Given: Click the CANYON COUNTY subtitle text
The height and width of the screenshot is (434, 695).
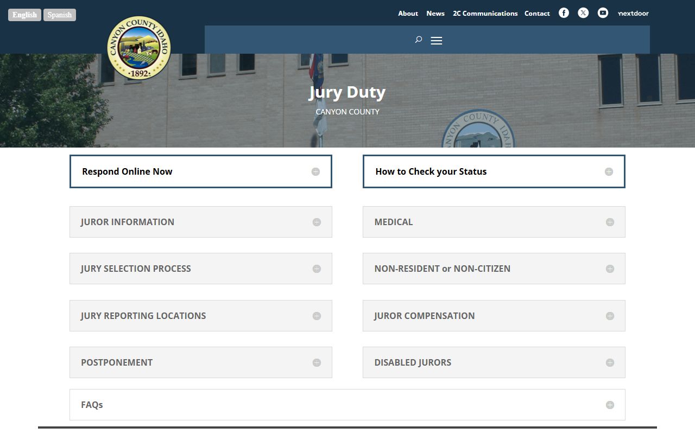Looking at the screenshot, I should click(347, 112).
